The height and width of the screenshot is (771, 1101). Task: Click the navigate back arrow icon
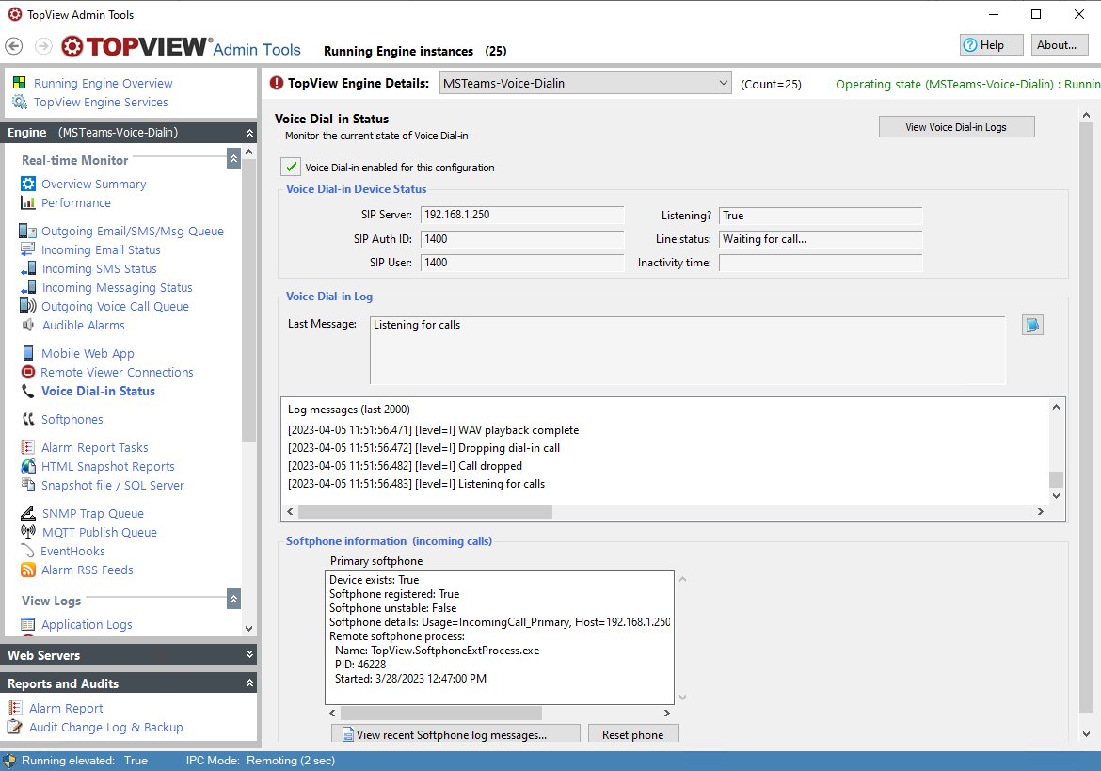tap(14, 46)
